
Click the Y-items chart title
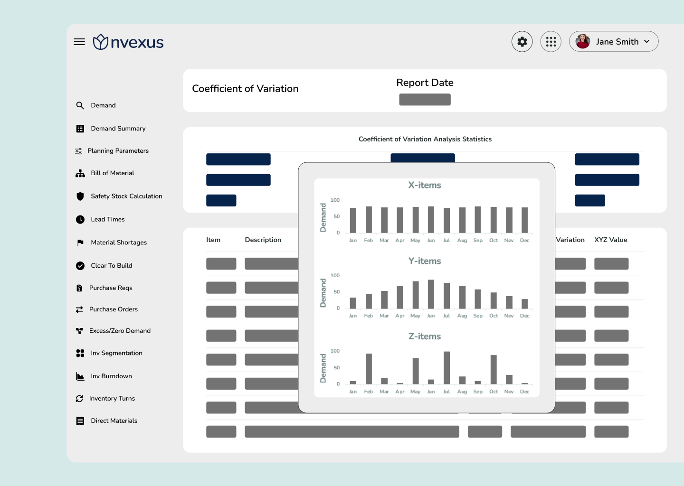point(425,261)
